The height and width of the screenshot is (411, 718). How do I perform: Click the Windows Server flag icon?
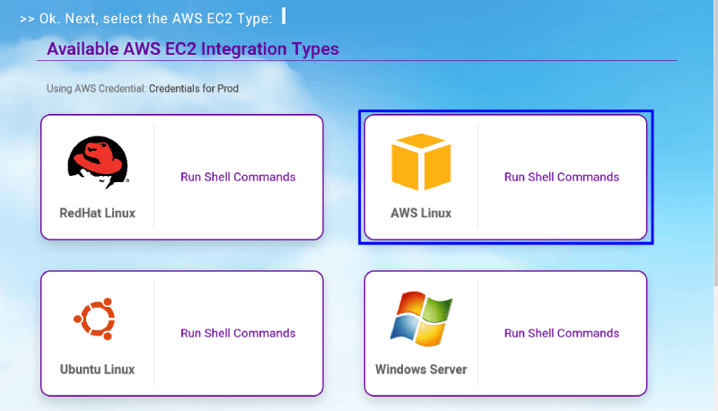point(421,319)
